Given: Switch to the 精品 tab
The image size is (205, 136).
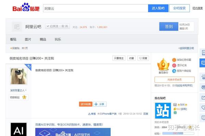Looking at the screenshot, I should (x=43, y=39).
